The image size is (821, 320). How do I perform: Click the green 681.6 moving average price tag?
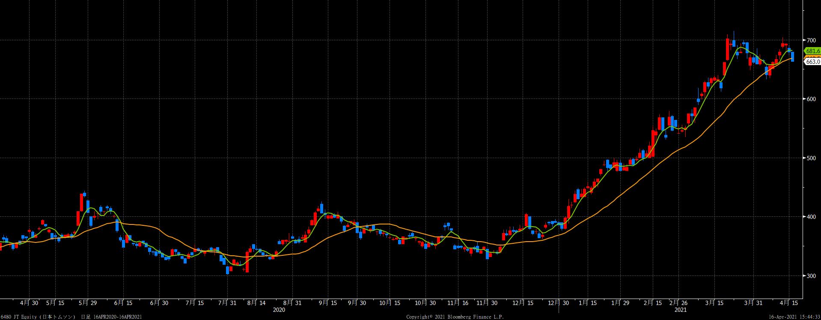coord(812,51)
